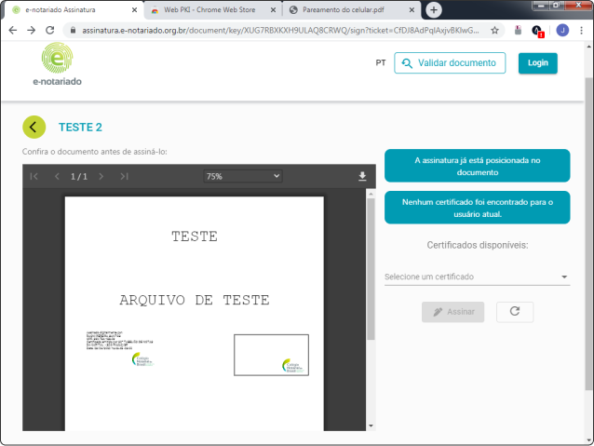Click the refresh certificates icon button
Image resolution: width=594 pixels, height=446 pixels.
(x=515, y=312)
